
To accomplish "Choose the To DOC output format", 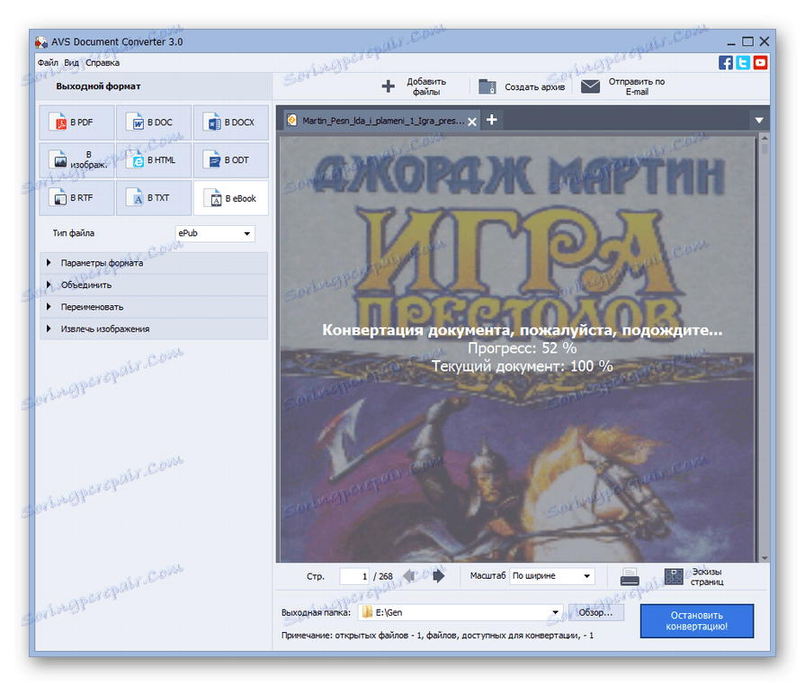I will click(x=154, y=122).
